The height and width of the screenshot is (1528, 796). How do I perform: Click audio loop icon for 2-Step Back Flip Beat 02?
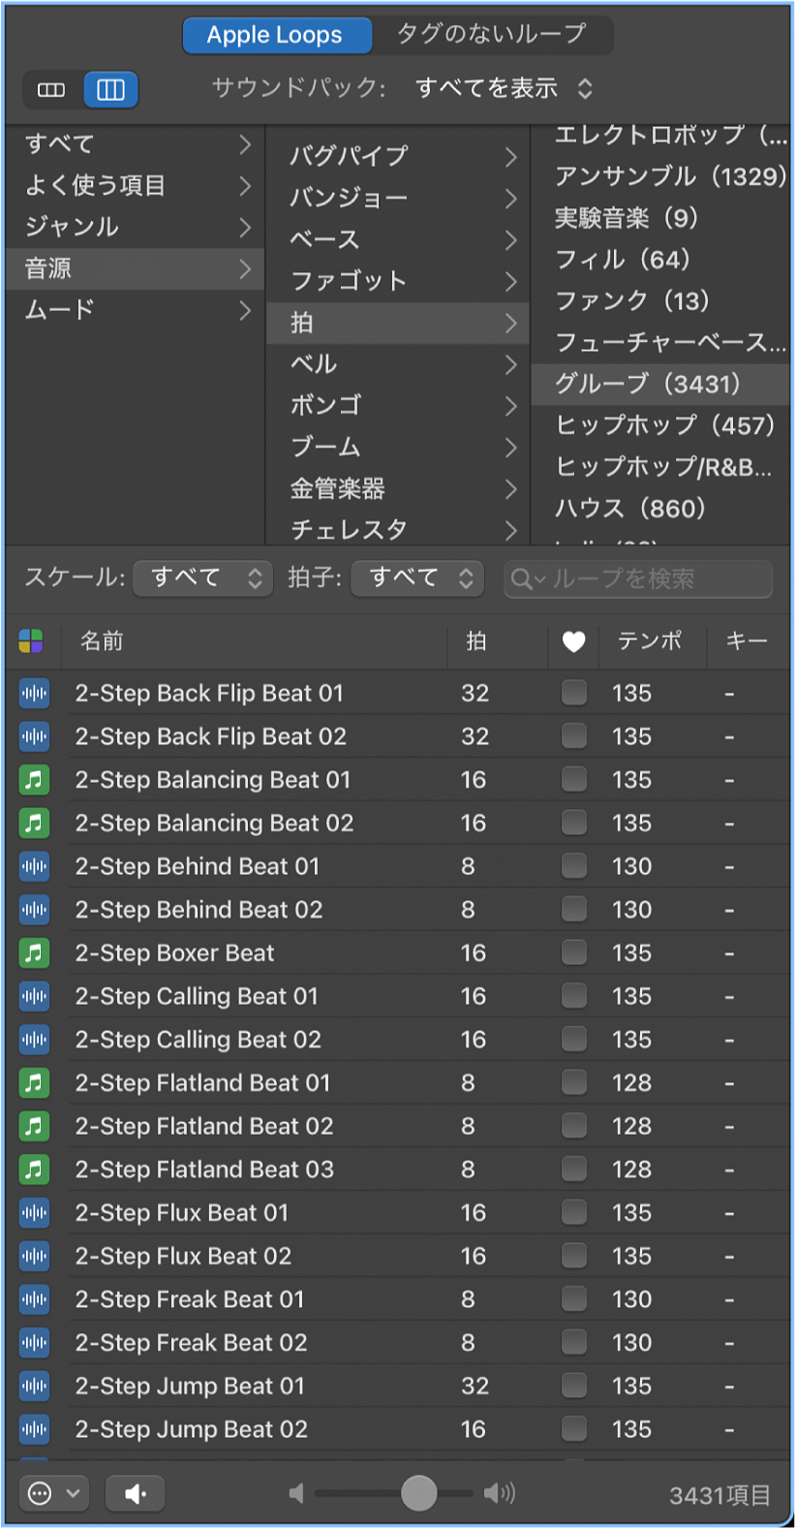[34, 736]
